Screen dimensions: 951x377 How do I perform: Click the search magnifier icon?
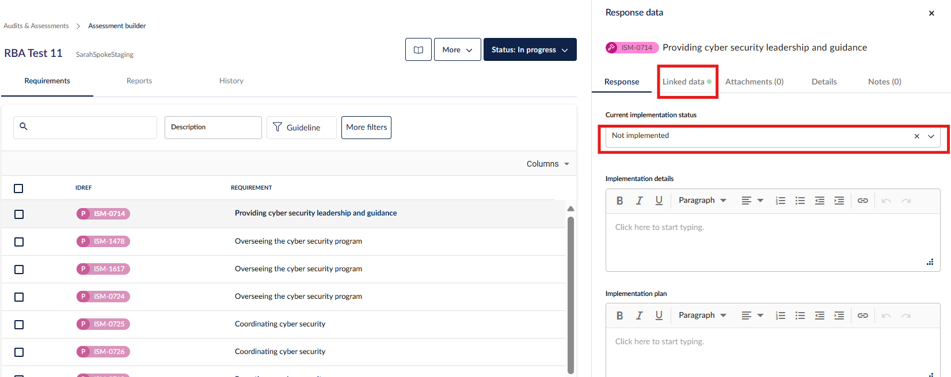[x=24, y=126]
